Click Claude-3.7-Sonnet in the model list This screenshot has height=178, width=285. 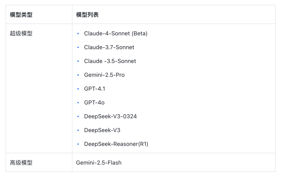pos(109,47)
